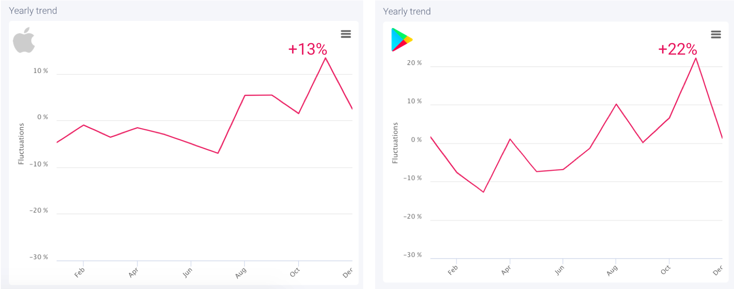Click the grey Apple logo
The image size is (734, 289).
[24, 41]
